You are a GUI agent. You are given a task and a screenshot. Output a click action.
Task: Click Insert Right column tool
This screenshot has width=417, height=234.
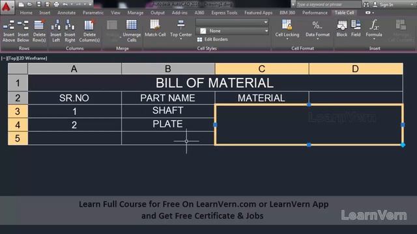click(x=70, y=31)
